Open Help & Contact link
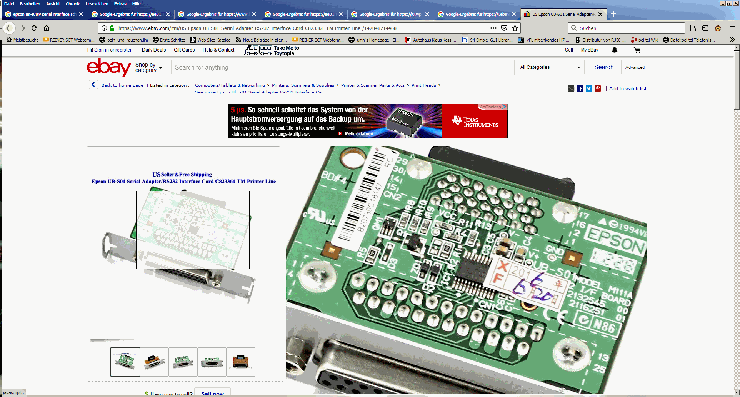The width and height of the screenshot is (740, 397). pyautogui.click(x=218, y=50)
